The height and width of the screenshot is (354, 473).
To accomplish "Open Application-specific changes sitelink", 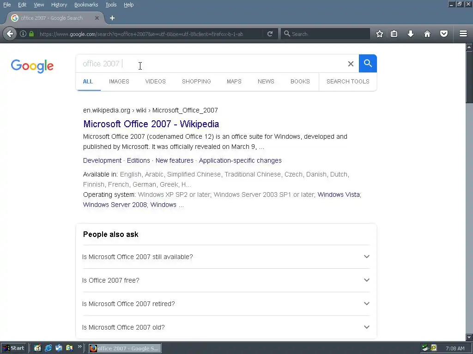I will pos(240,160).
